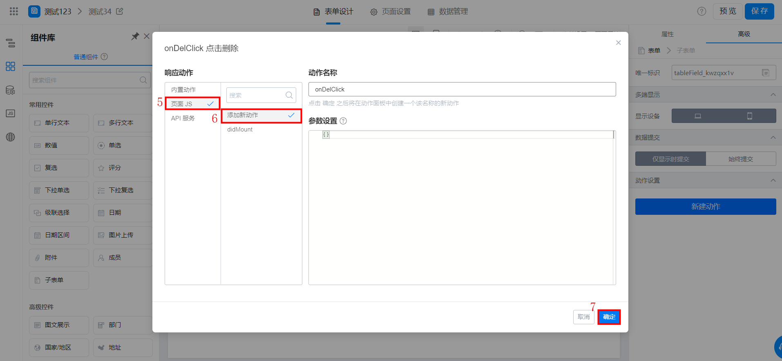Pin the 组件库 panel with pin icon
The height and width of the screenshot is (361, 782).
point(135,36)
